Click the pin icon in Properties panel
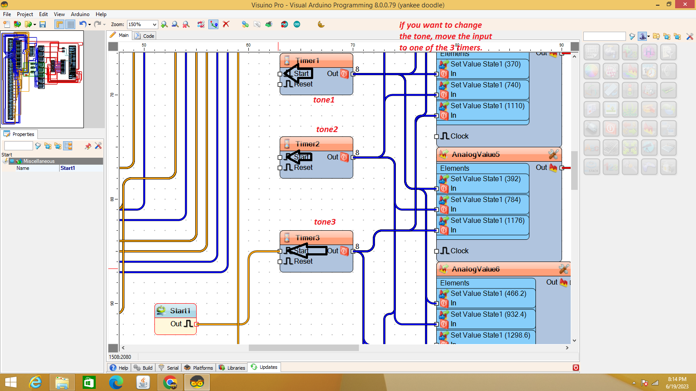Screen dimensions: 696x391 pos(88,146)
